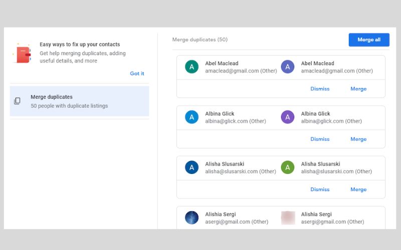Open Alishia Sergi's starry photo avatar
Image resolution: width=401 pixels, height=250 pixels.
pyautogui.click(x=191, y=217)
